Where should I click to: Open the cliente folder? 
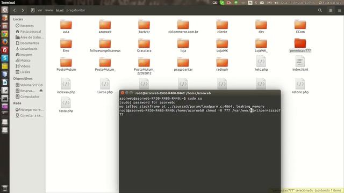pyautogui.click(x=222, y=26)
